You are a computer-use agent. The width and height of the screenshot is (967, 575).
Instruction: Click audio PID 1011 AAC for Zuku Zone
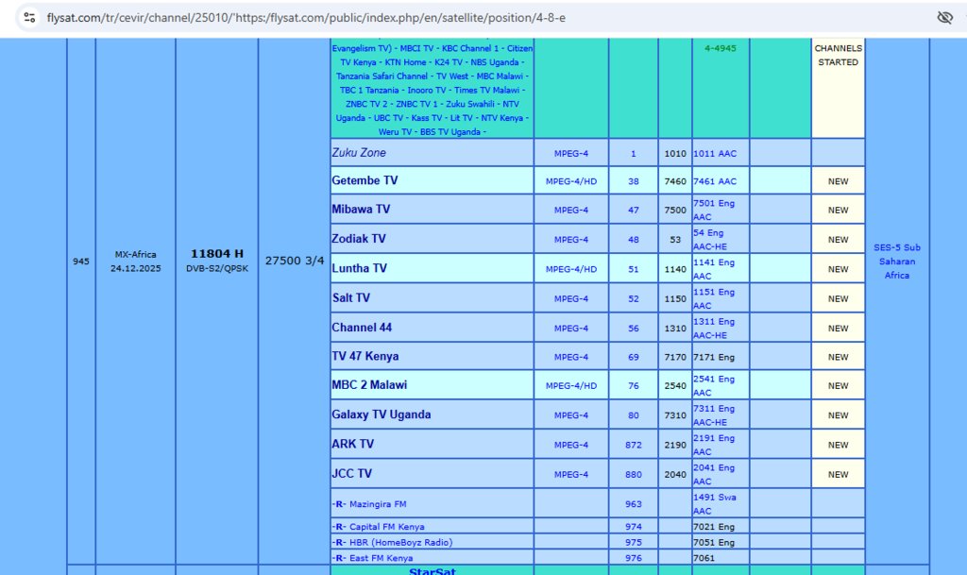point(715,154)
